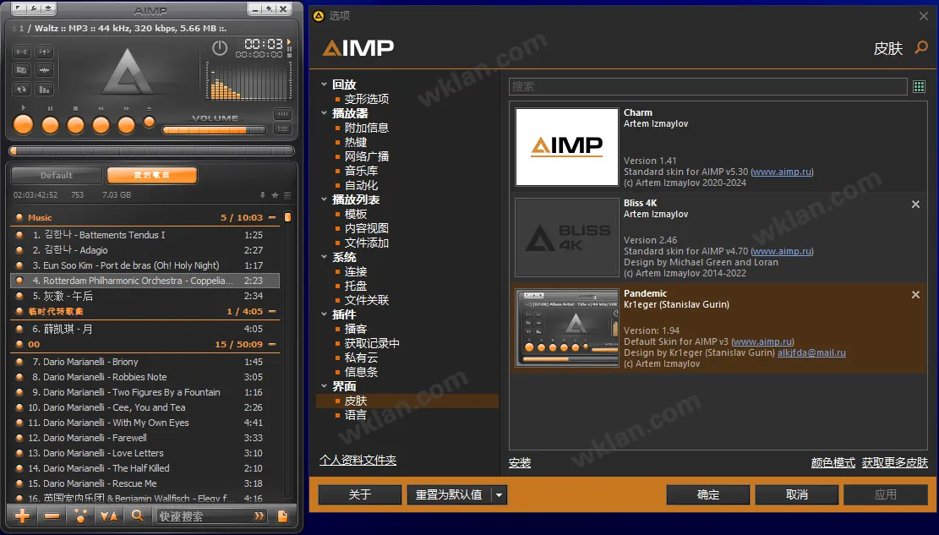Select track Dario Marianelli - Briony
Viewport: 939px width, 535px height.
click(x=145, y=362)
